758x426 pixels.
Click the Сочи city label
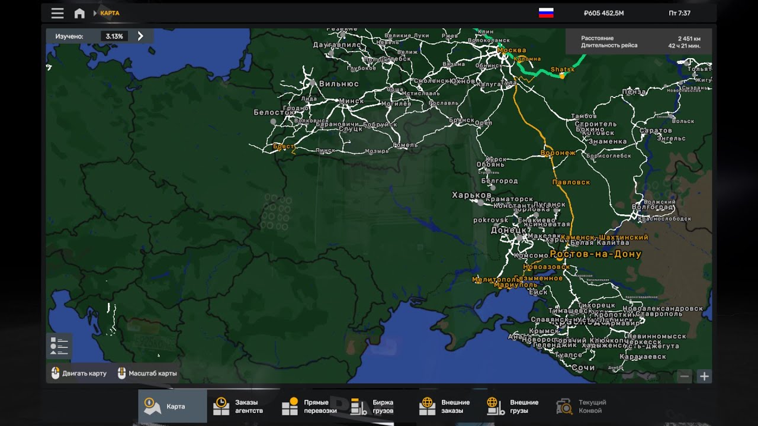[583, 368]
